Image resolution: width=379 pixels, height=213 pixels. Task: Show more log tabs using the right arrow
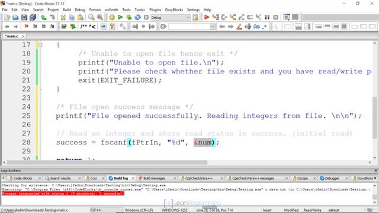tap(375, 178)
